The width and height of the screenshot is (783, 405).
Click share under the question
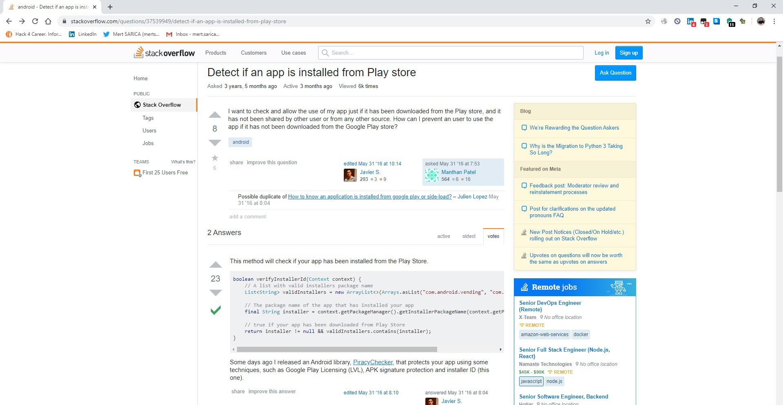tap(236, 162)
